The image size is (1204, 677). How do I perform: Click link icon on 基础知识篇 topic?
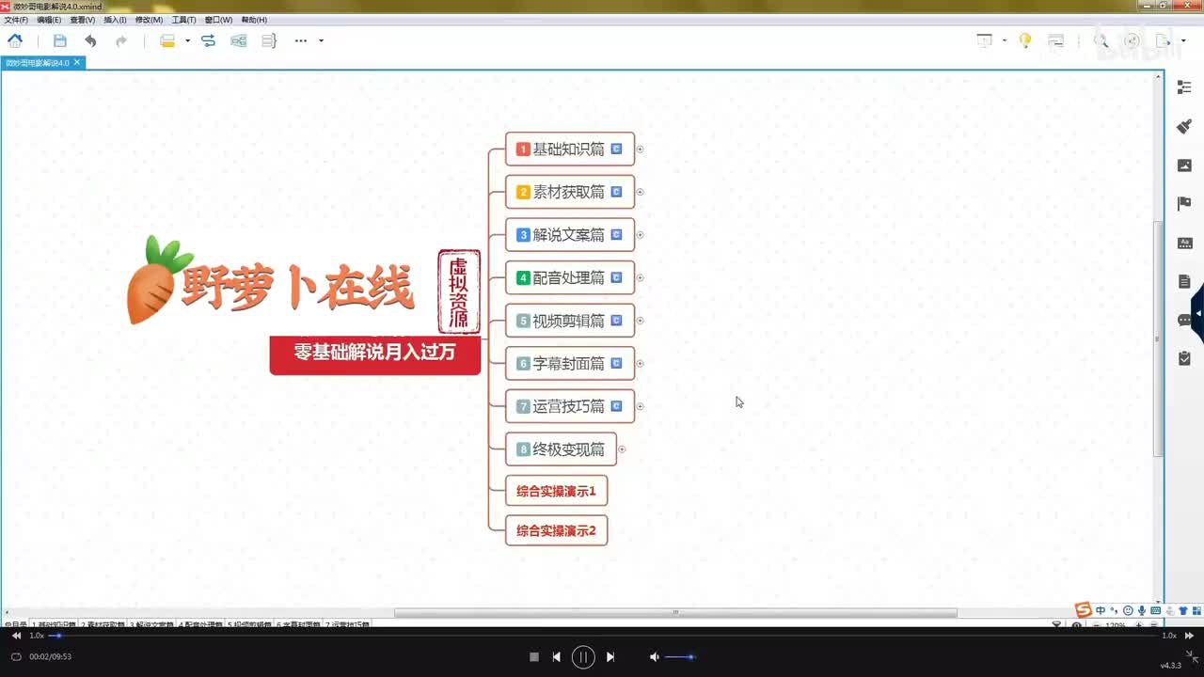coord(616,149)
